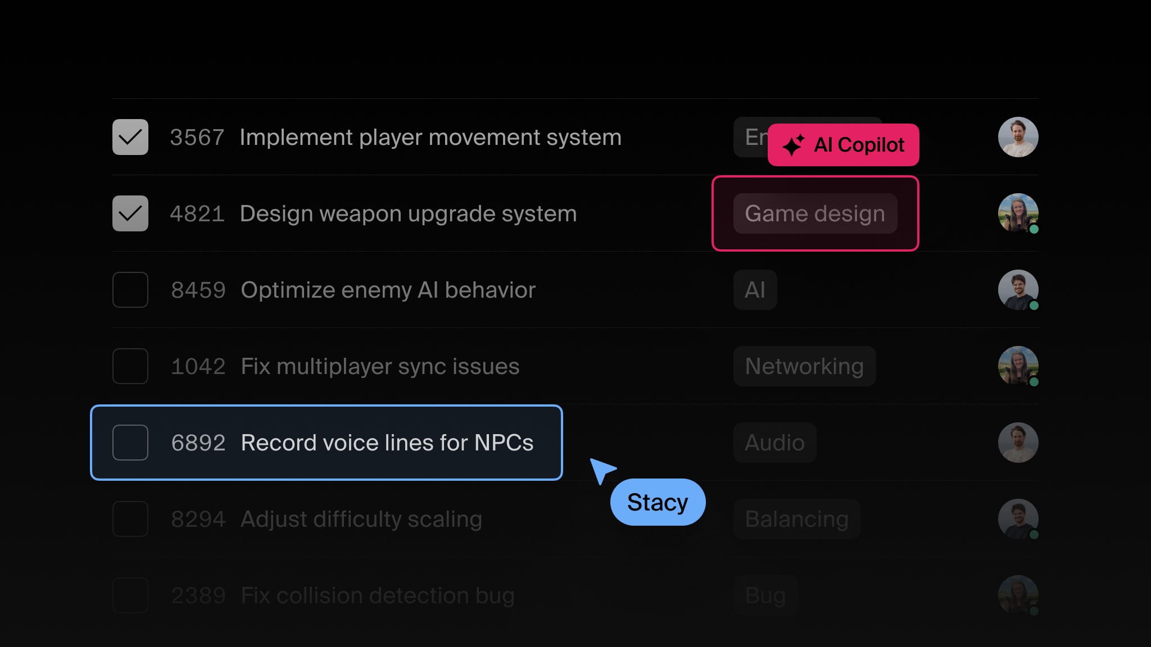The width and height of the screenshot is (1151, 647).
Task: Check task 6892 Record voice lines for NPCs
Action: point(130,443)
